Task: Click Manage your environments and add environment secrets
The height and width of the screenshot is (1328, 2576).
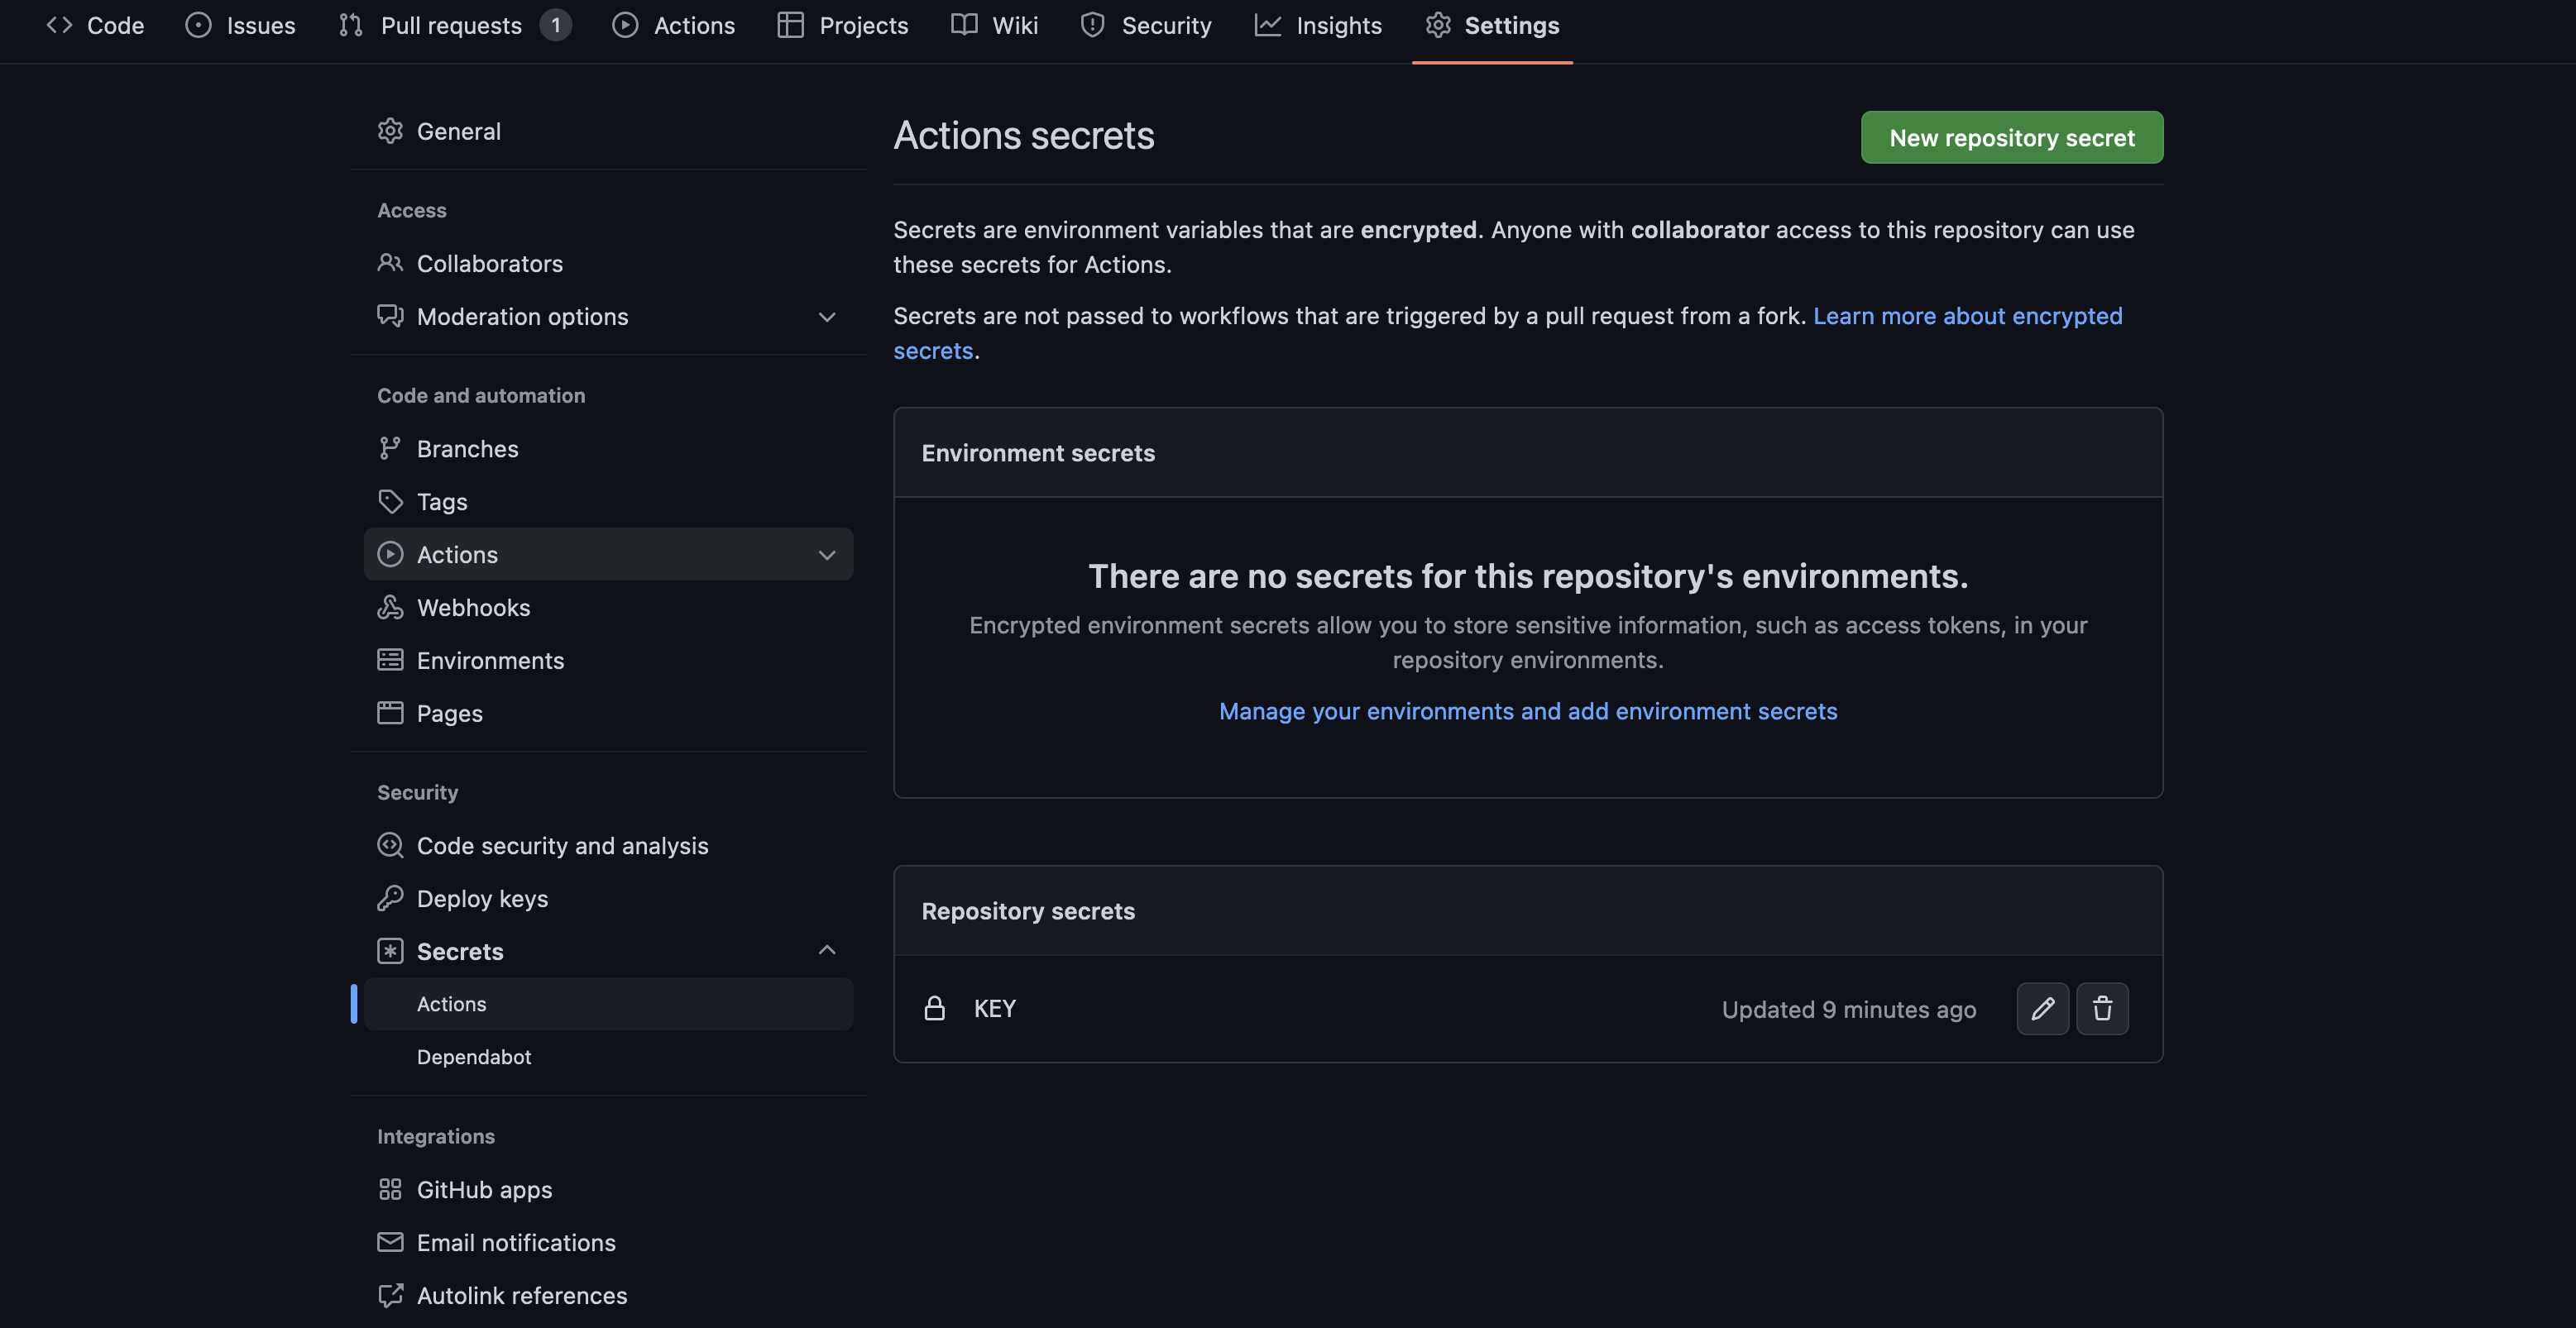Action: point(1528,710)
